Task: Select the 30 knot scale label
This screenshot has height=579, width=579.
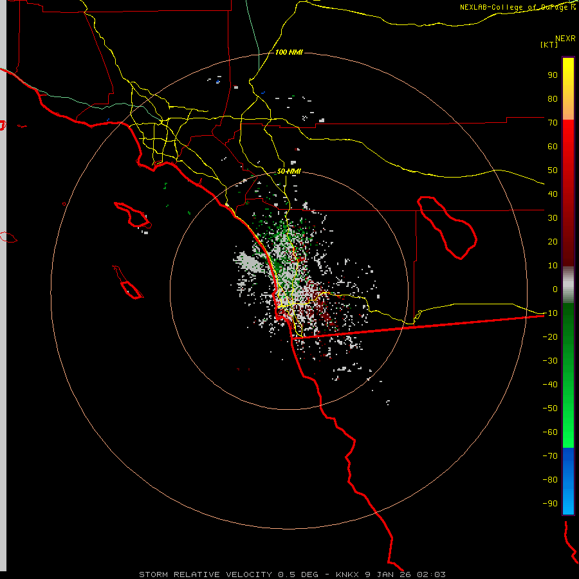Action: pos(553,218)
